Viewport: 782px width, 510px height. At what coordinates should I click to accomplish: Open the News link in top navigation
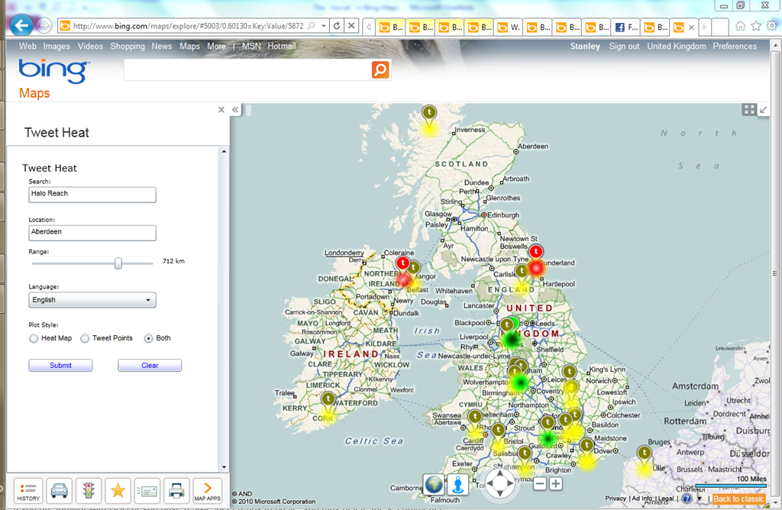click(x=162, y=47)
